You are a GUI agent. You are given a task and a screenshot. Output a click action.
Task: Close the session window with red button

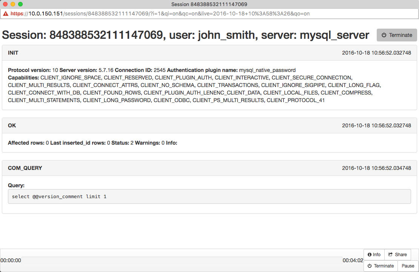(x=5, y=4)
